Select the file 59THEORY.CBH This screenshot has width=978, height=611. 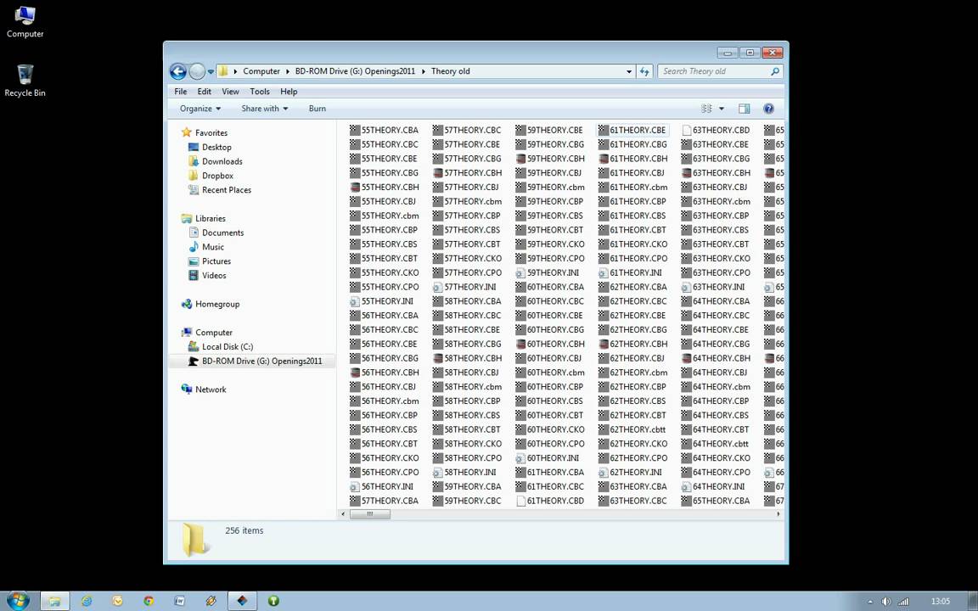point(550,159)
